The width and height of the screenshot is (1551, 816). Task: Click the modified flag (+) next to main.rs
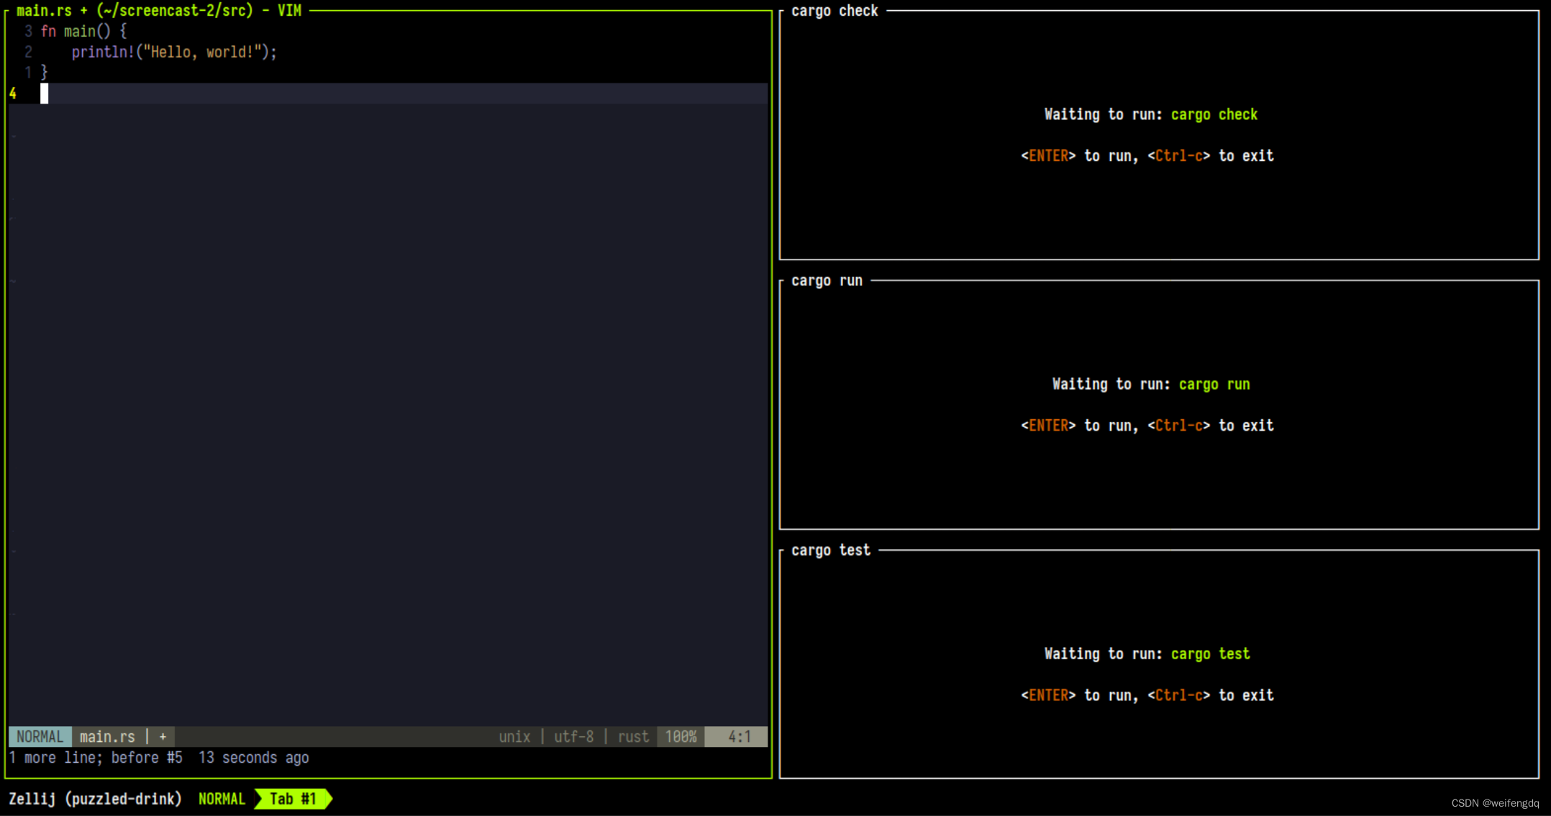(163, 736)
